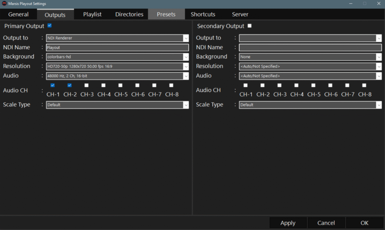Open the 48000 Hz Audio format dropdown

186,76
